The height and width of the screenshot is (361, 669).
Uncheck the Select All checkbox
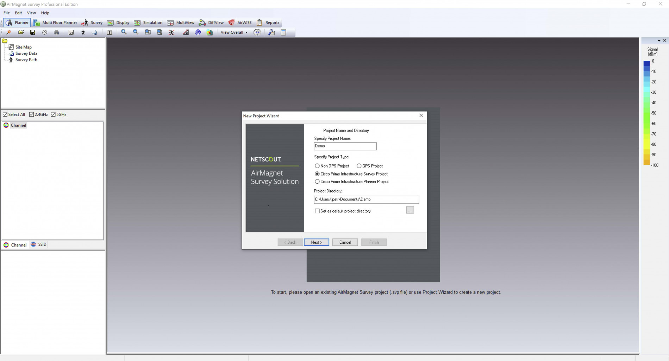point(5,114)
